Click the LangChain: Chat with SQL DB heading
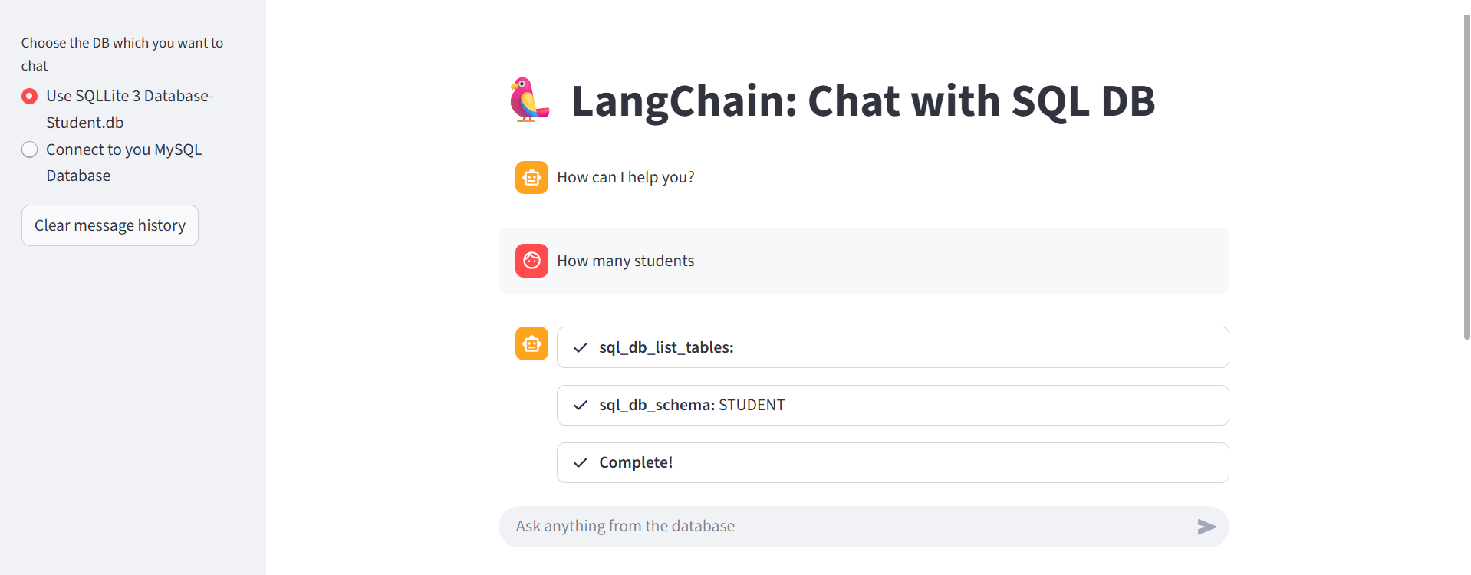 [863, 100]
